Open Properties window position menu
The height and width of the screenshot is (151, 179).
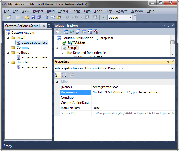click(164, 61)
